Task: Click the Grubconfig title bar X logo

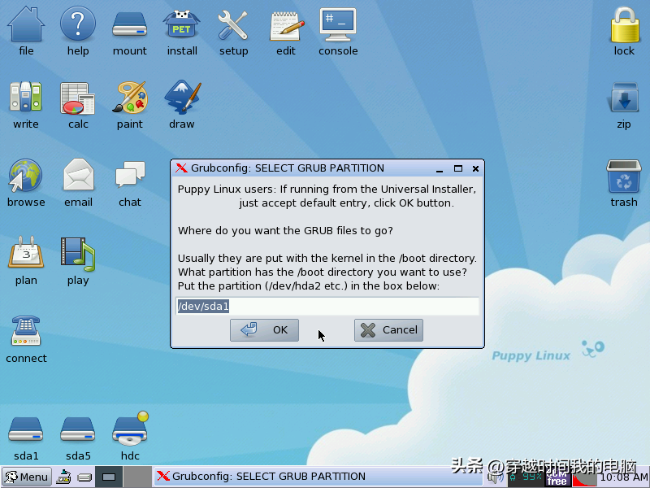Action: click(181, 168)
